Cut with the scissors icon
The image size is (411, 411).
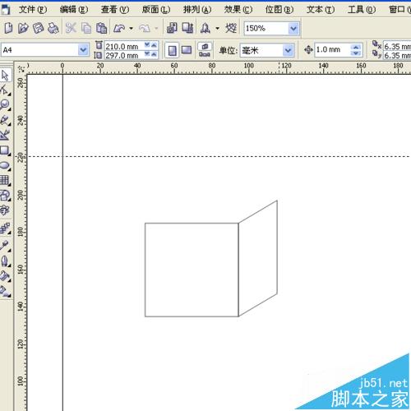[x=71, y=28]
